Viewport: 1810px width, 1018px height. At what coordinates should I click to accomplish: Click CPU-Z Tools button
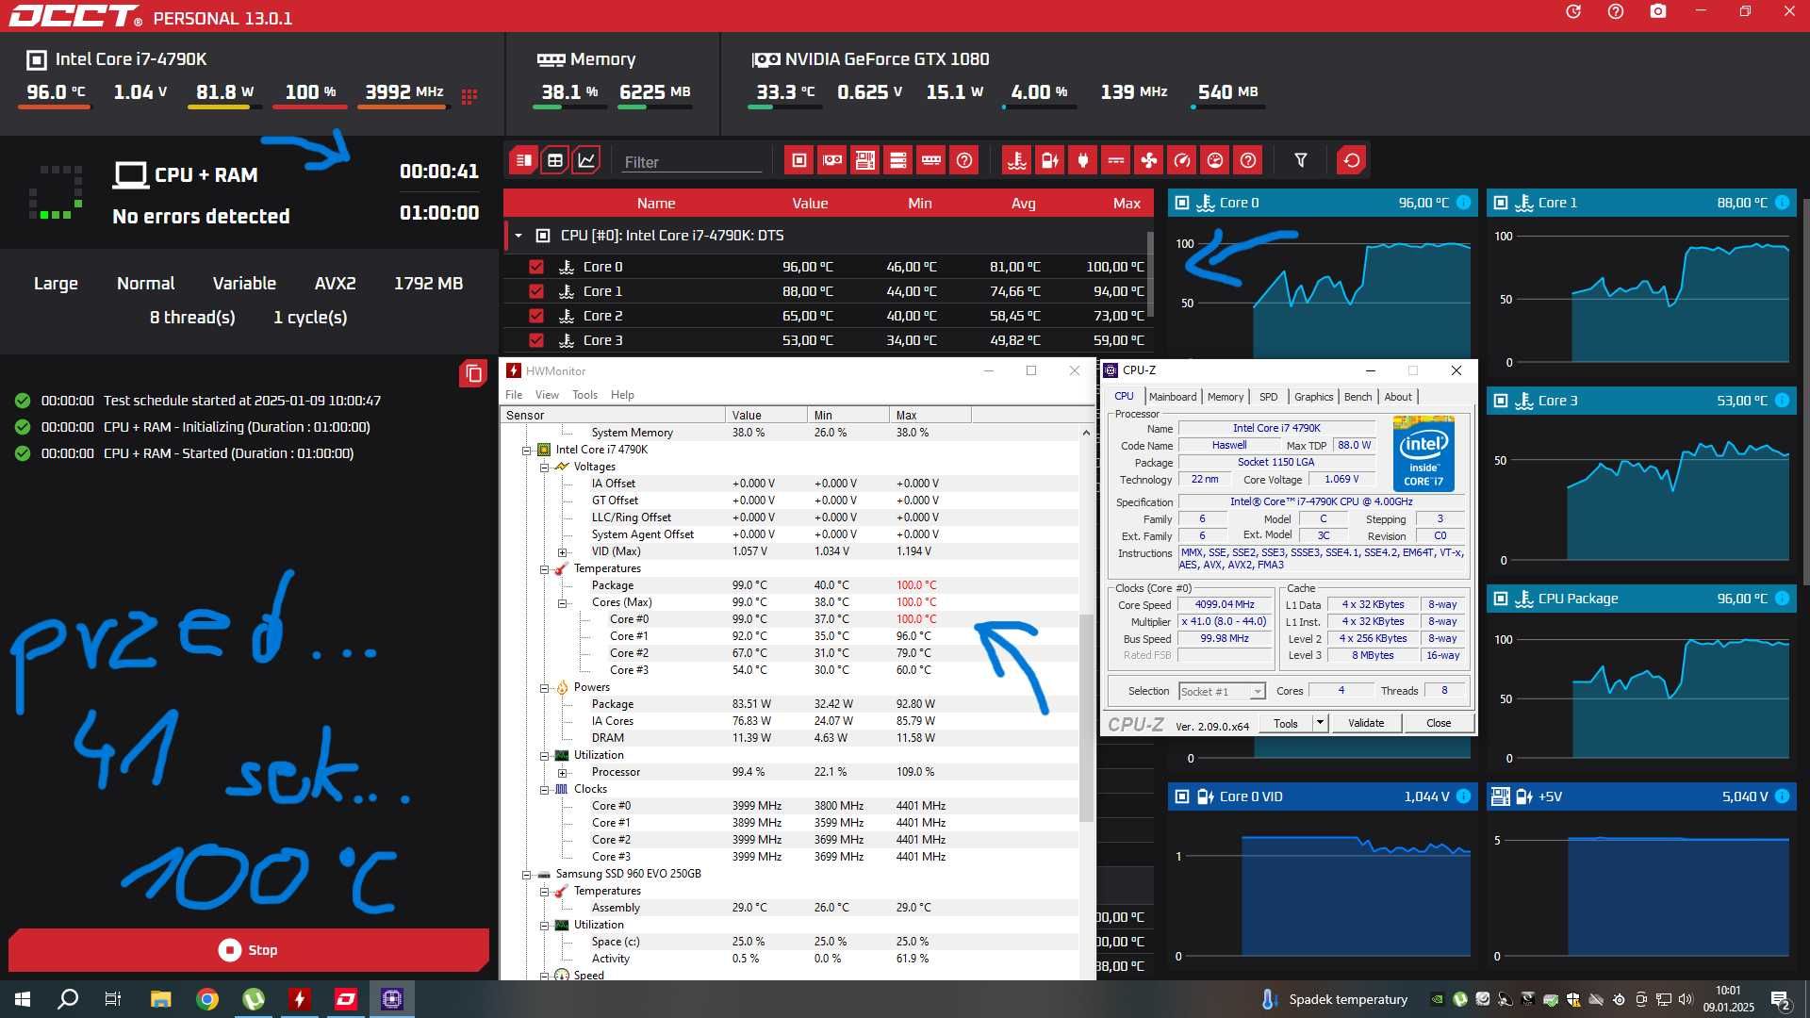point(1286,723)
